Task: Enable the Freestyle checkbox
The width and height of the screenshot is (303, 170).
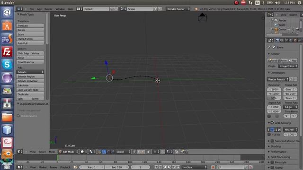Action: (x=272, y=162)
